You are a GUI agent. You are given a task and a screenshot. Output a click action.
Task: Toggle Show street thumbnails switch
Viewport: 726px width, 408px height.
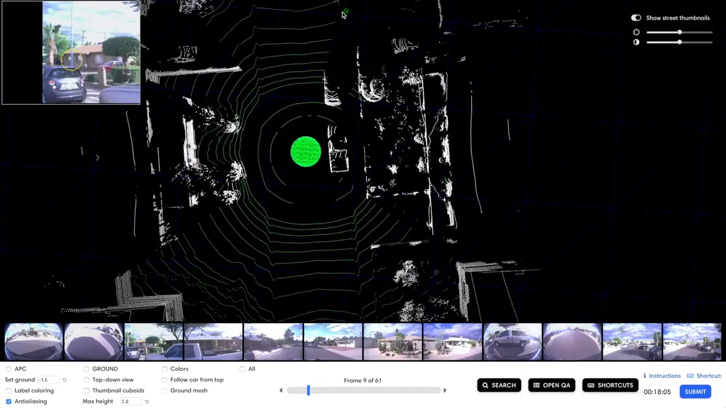point(636,18)
